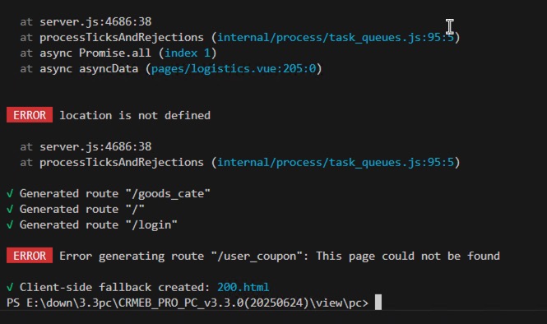The width and height of the screenshot is (547, 324).
Task: Click the 'Generated route "/goods_cate"' text
Action: [x=115, y=193]
